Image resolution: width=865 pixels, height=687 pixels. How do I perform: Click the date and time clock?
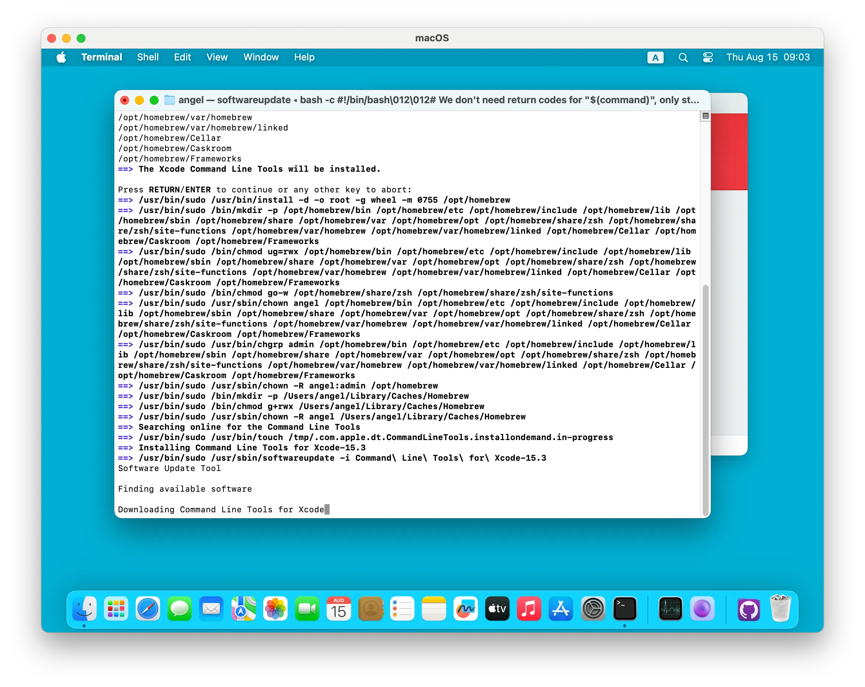point(768,57)
